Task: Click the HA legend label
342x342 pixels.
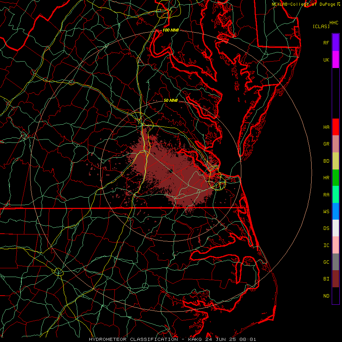Action: tap(326, 127)
